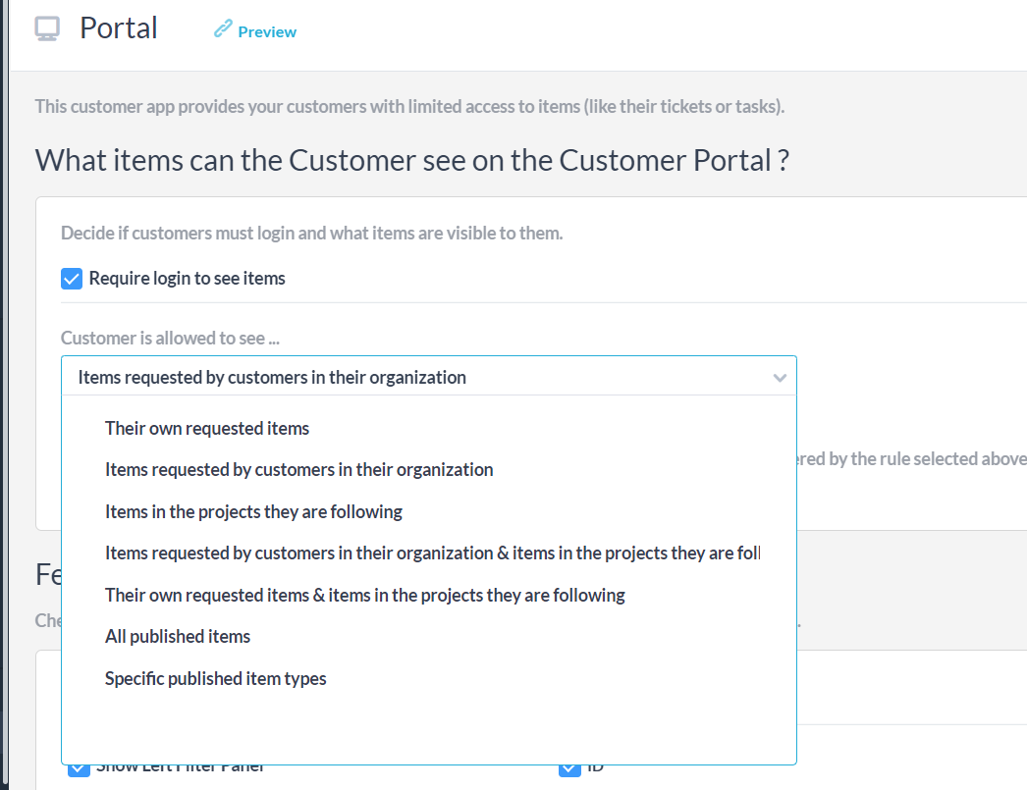Open the Preview link text
Screen dimensions: 1027x790
267,31
